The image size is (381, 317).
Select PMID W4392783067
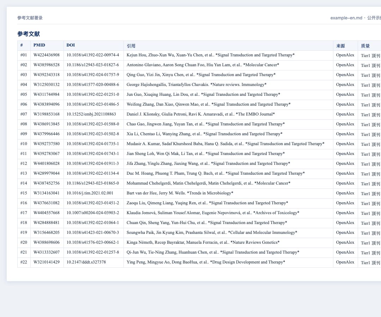point(47,154)
